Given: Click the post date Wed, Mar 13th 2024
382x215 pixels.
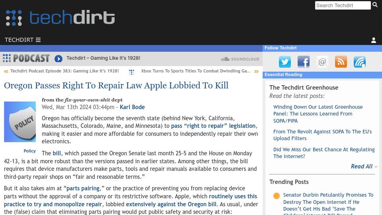Looking at the screenshot, I should (78, 107).
